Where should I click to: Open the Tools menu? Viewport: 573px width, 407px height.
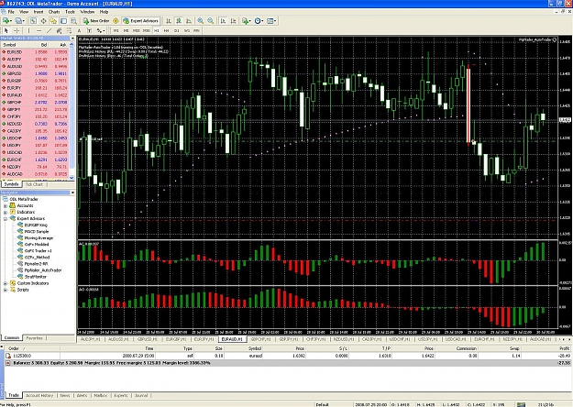tap(70, 12)
